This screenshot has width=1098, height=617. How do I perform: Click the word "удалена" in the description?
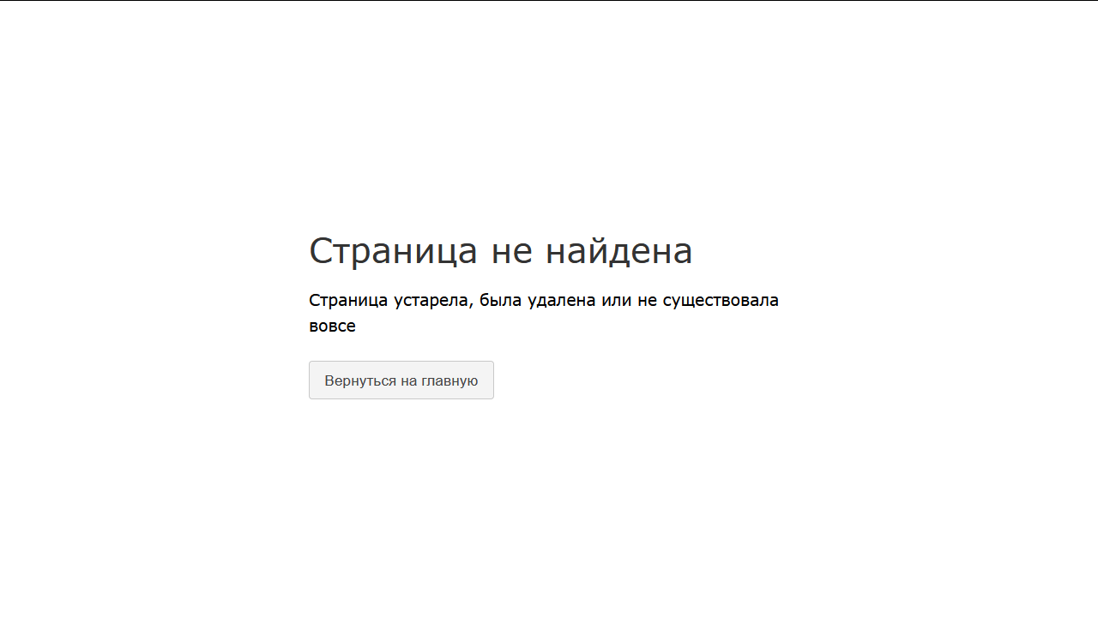(x=561, y=301)
